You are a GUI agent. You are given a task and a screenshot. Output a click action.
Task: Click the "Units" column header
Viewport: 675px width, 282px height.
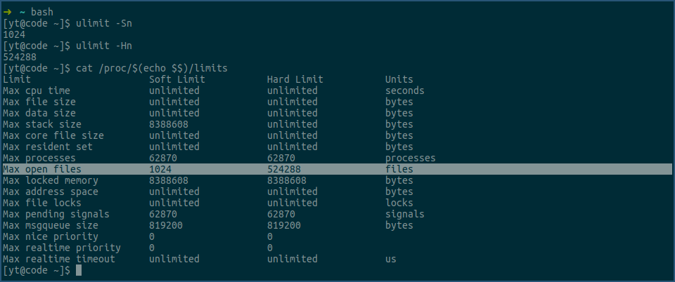point(399,79)
